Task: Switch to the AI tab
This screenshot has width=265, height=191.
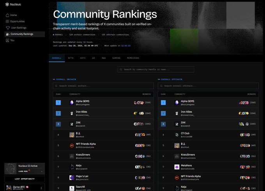Action: 94,58
